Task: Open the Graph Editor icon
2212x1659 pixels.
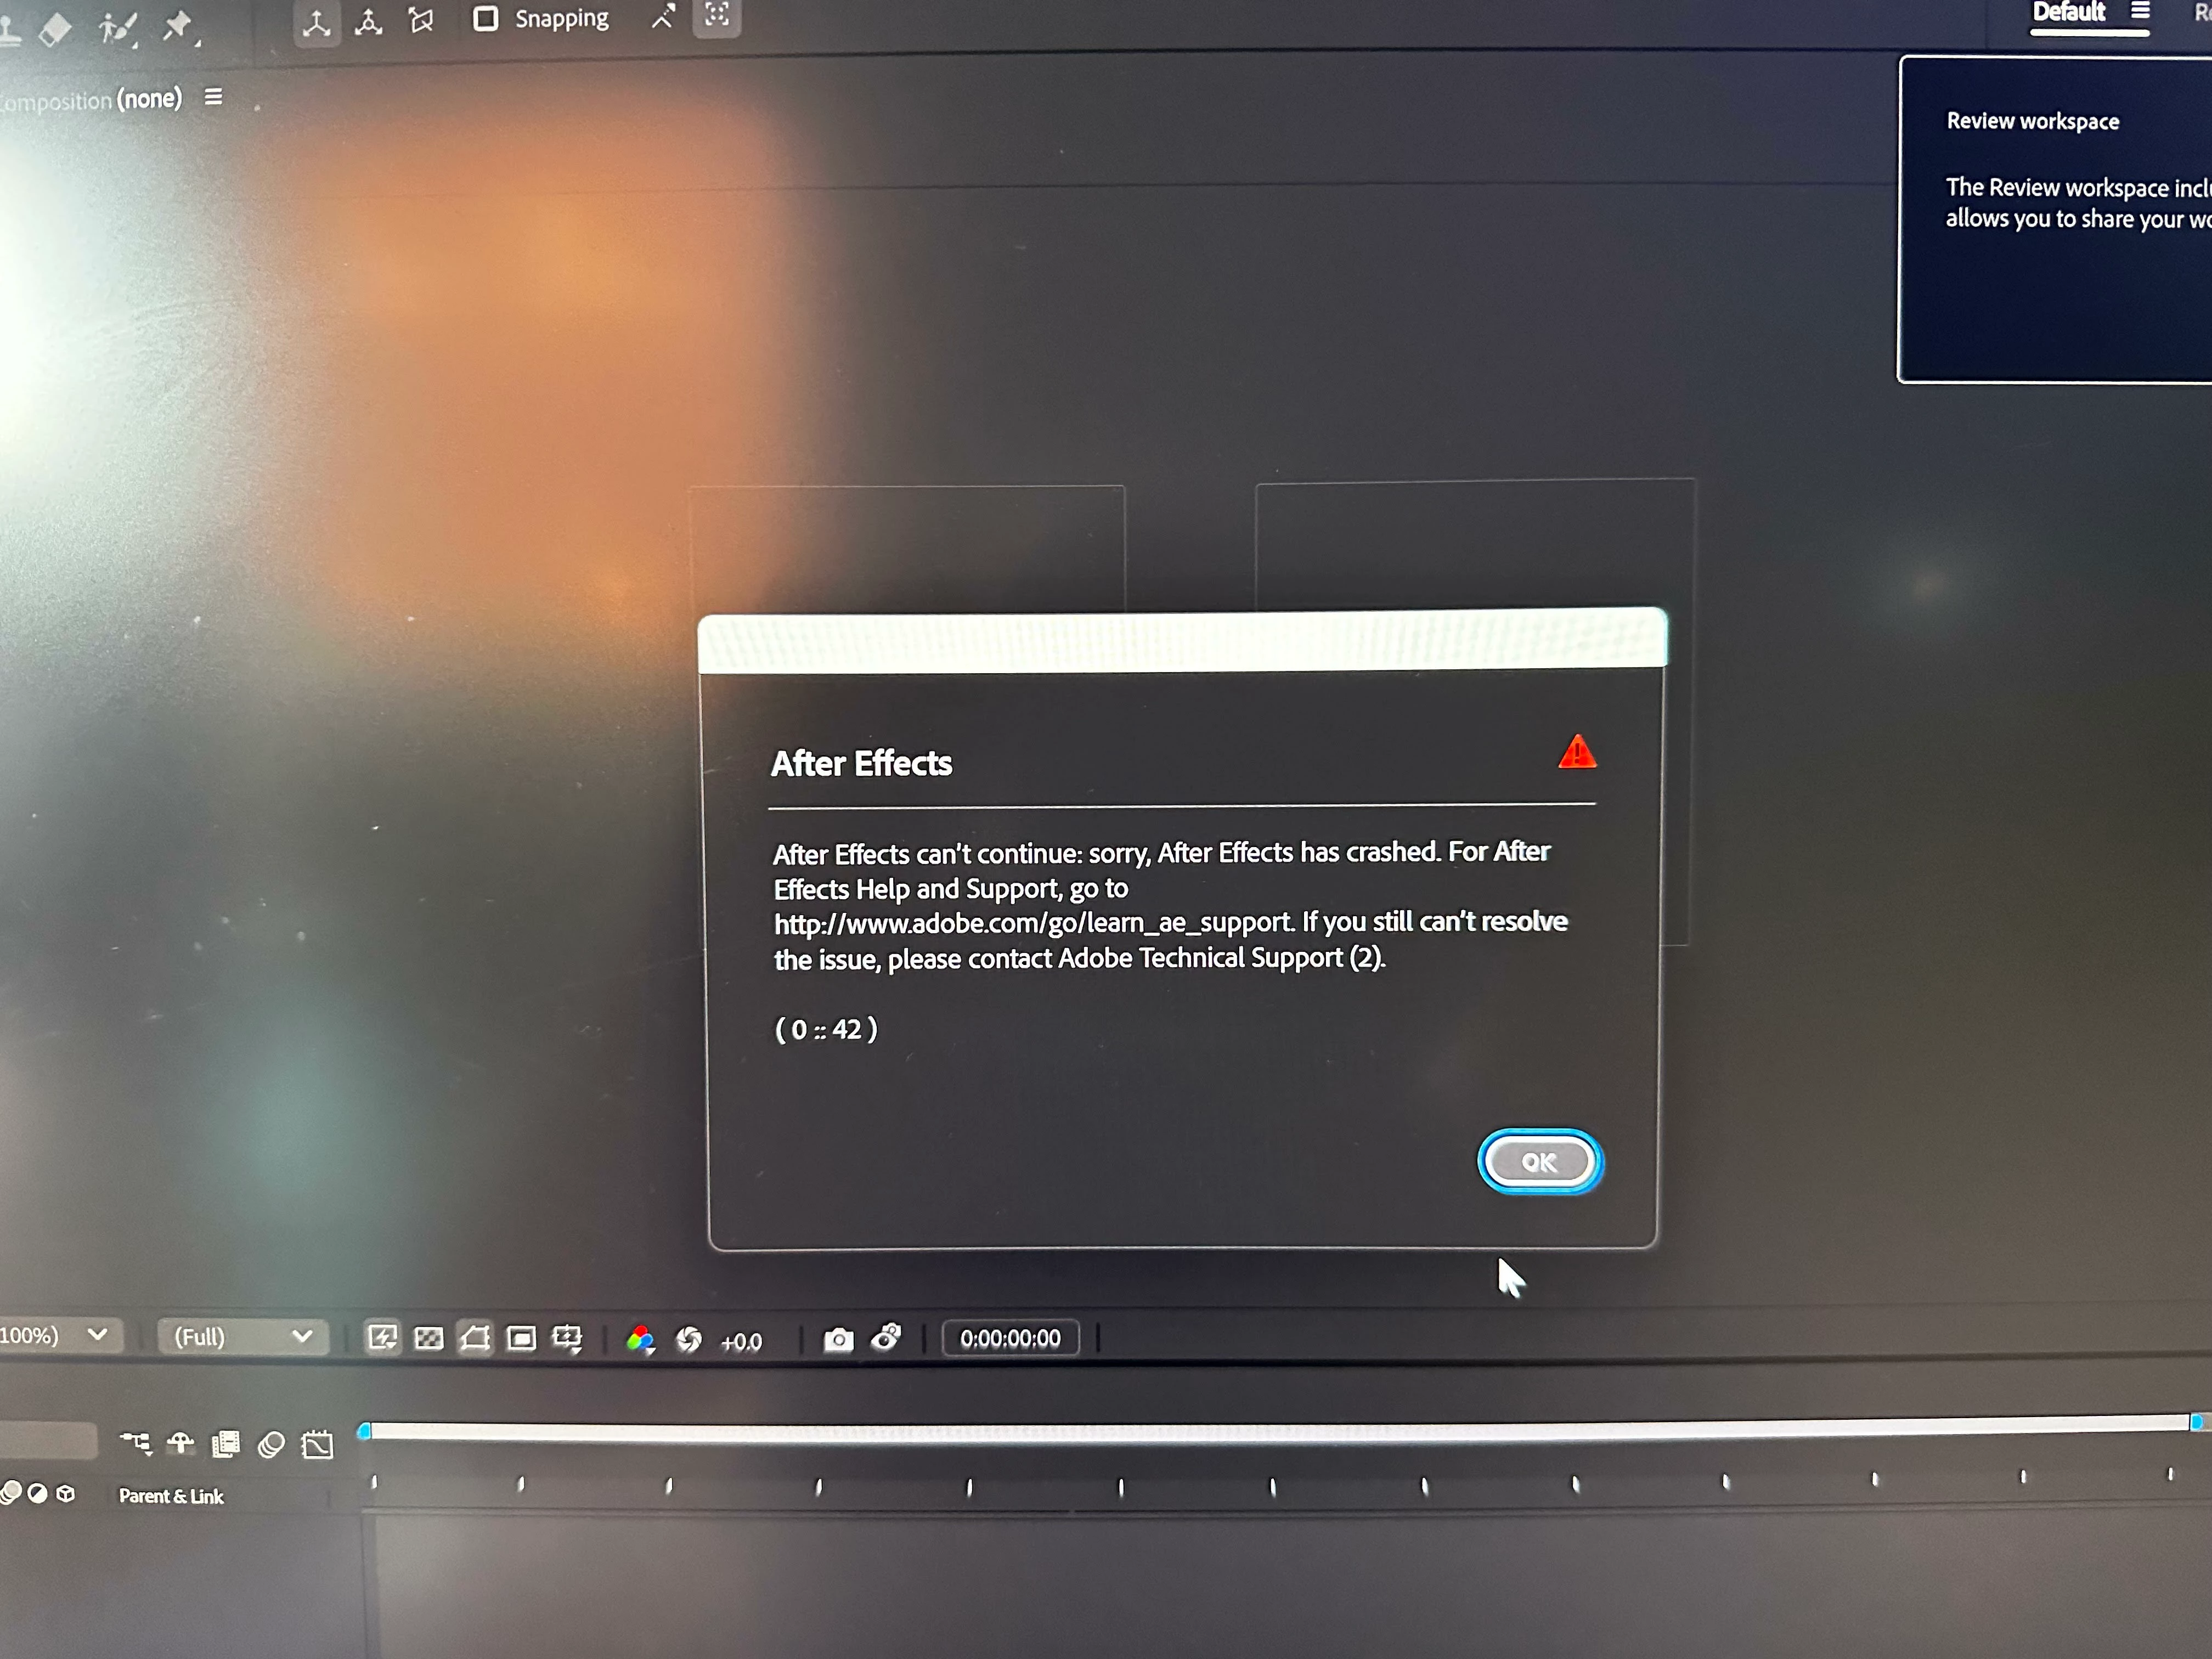Action: 318,1445
